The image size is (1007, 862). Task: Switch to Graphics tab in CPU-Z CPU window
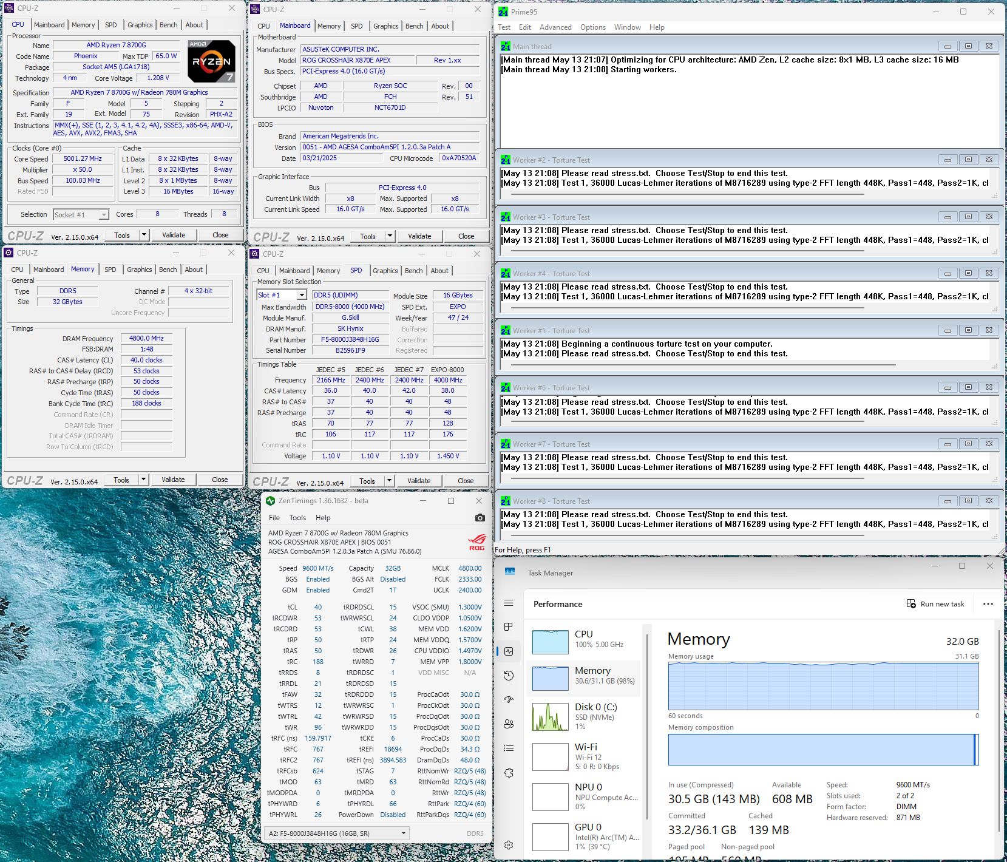pos(140,25)
